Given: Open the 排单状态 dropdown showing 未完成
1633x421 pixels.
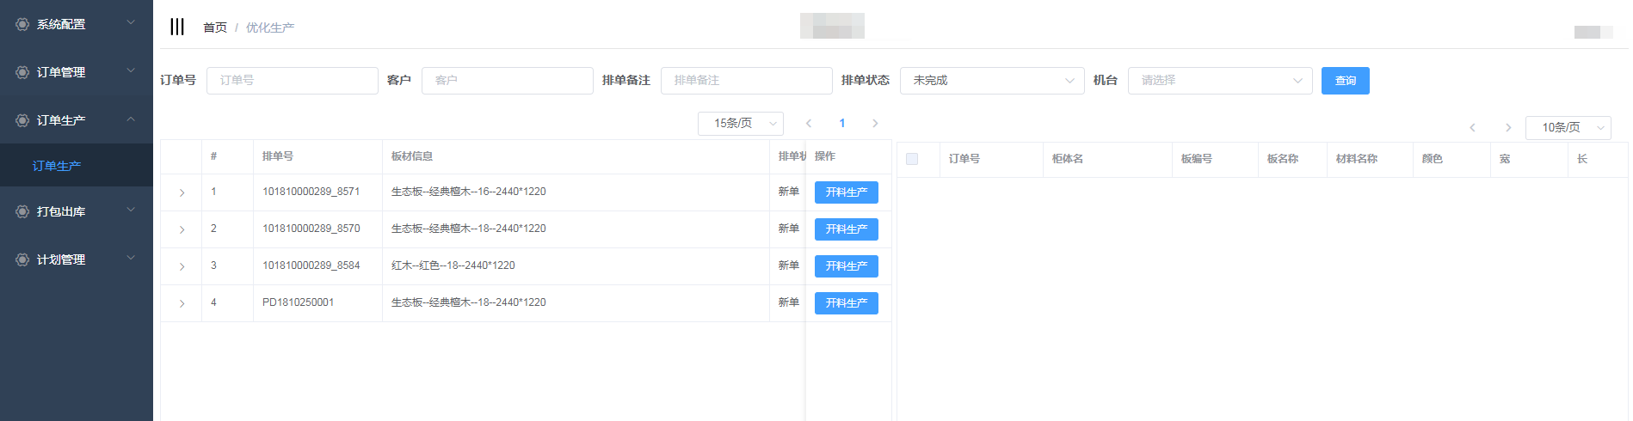Looking at the screenshot, I should [x=991, y=81].
